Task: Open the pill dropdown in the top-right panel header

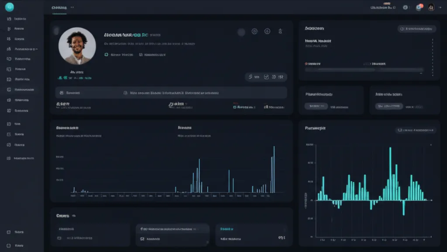Action: tap(416, 29)
